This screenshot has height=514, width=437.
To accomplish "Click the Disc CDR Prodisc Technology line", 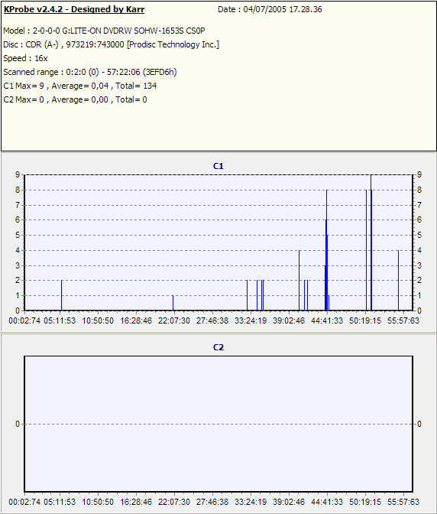I will [111, 44].
